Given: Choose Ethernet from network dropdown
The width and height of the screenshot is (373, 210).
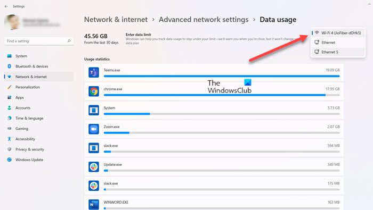Looking at the screenshot, I should [338, 43].
